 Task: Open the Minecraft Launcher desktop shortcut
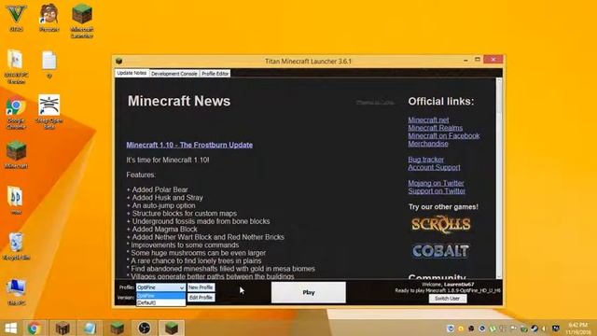[82, 21]
